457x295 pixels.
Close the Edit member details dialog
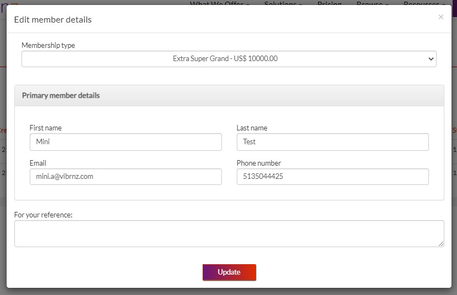440,17
